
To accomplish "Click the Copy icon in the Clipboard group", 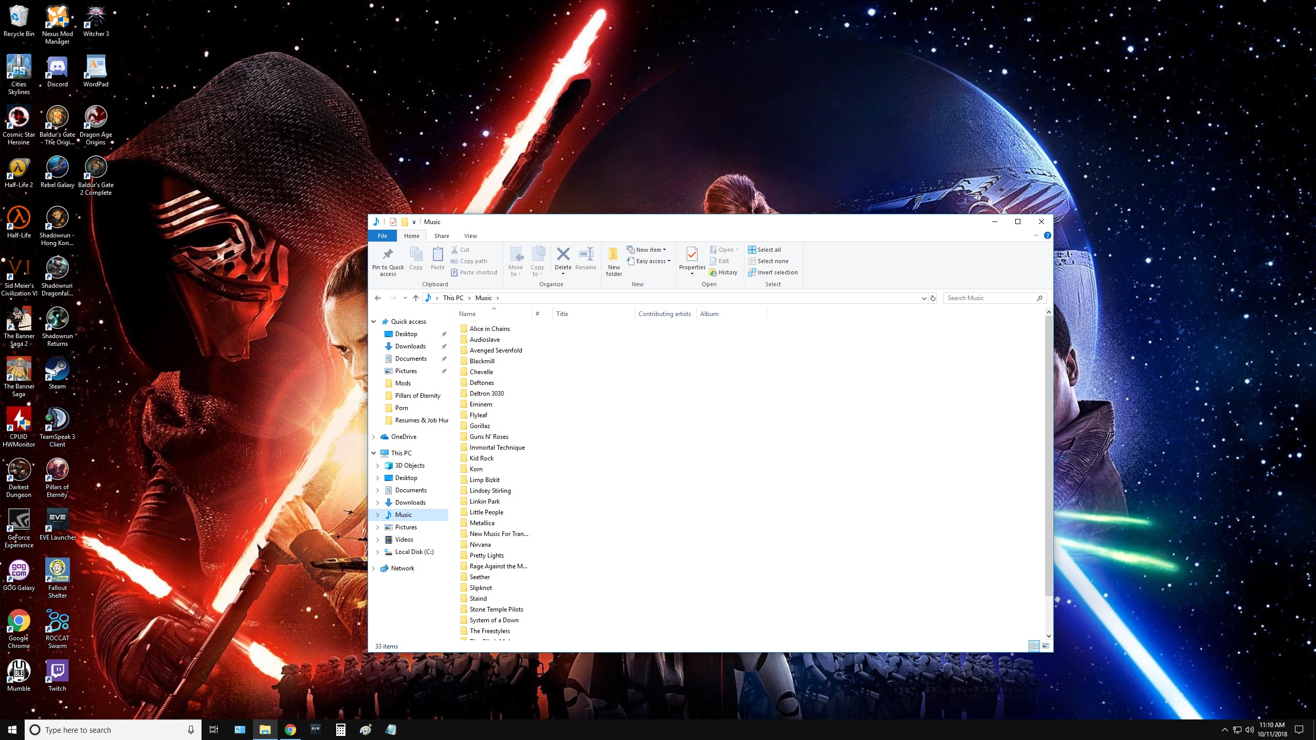I will click(x=416, y=254).
